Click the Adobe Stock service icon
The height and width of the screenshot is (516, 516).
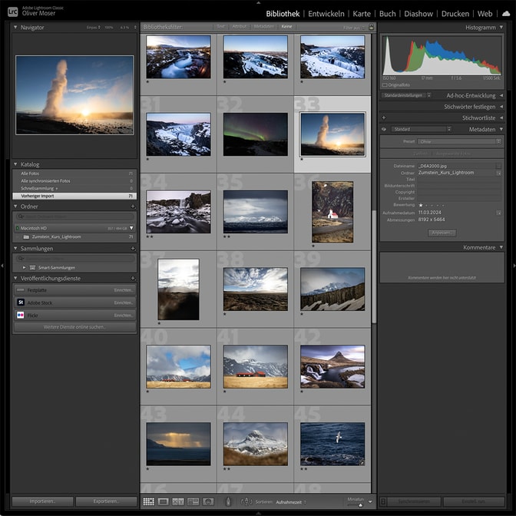click(x=21, y=303)
